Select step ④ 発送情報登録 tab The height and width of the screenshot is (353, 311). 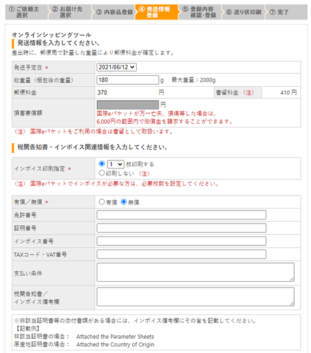157,12
